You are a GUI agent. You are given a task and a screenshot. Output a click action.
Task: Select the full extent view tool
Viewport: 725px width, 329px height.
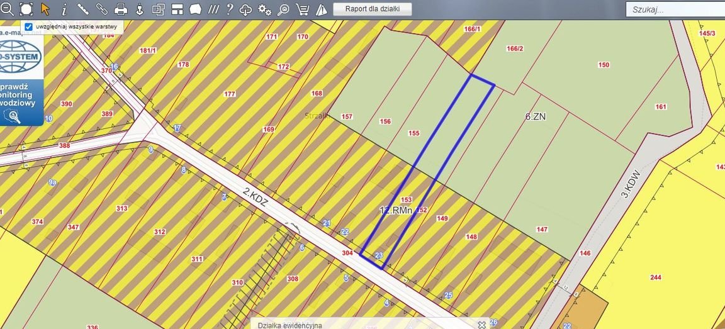click(x=26, y=9)
